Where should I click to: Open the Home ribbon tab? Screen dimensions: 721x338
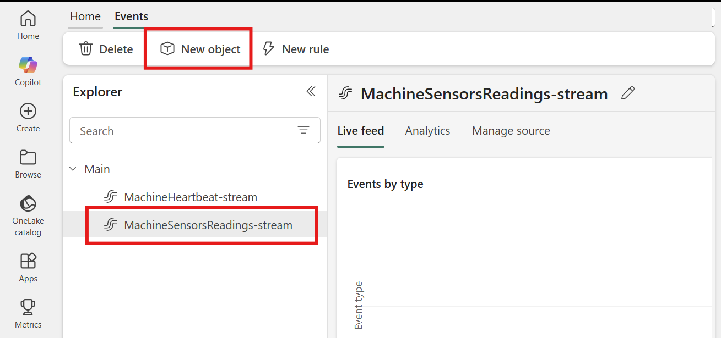click(85, 16)
